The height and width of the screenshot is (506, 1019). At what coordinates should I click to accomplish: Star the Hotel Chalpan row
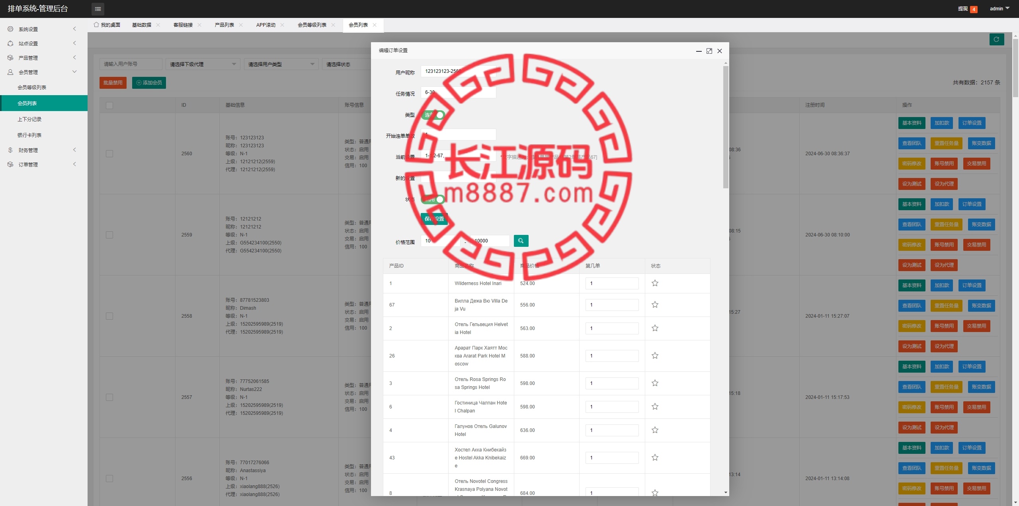click(655, 407)
